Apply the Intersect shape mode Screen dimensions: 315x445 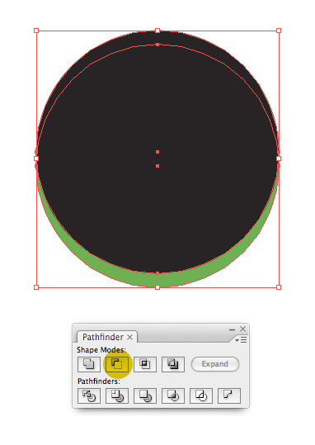tap(145, 364)
